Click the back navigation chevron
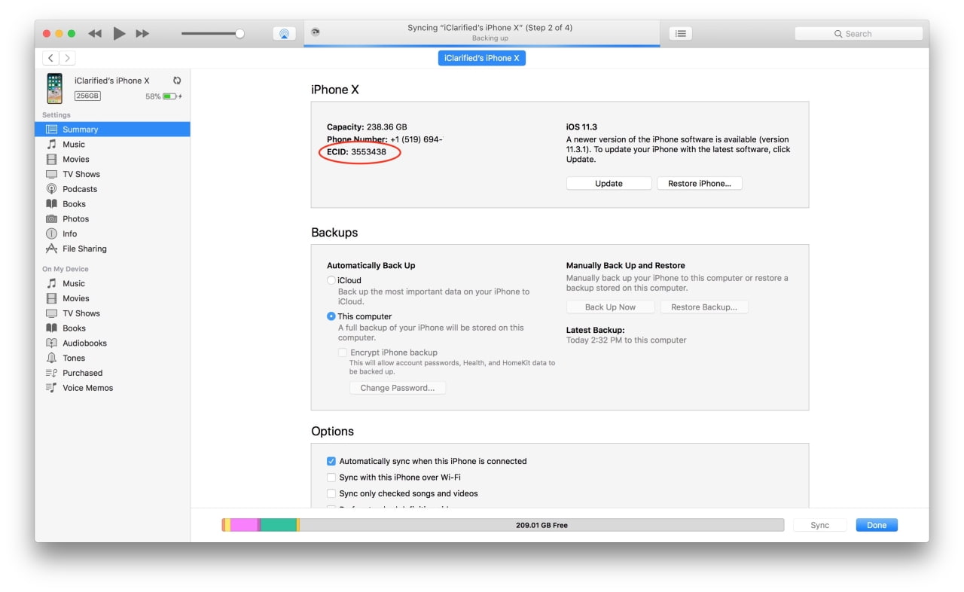964x592 pixels. (x=49, y=57)
